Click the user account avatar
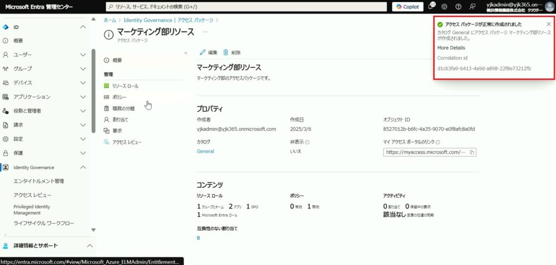This screenshot has height=265, width=556. (549, 7)
